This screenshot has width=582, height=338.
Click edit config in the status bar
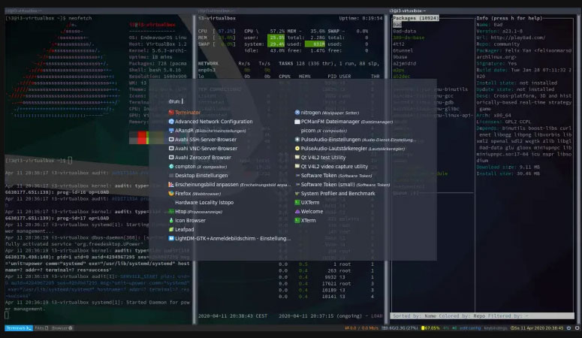[x=470, y=328]
